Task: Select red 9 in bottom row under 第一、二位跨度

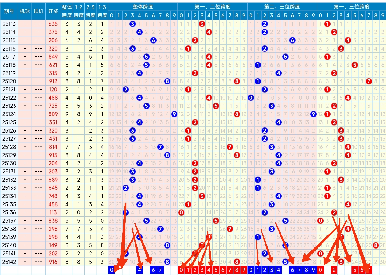Action: [x=244, y=270]
